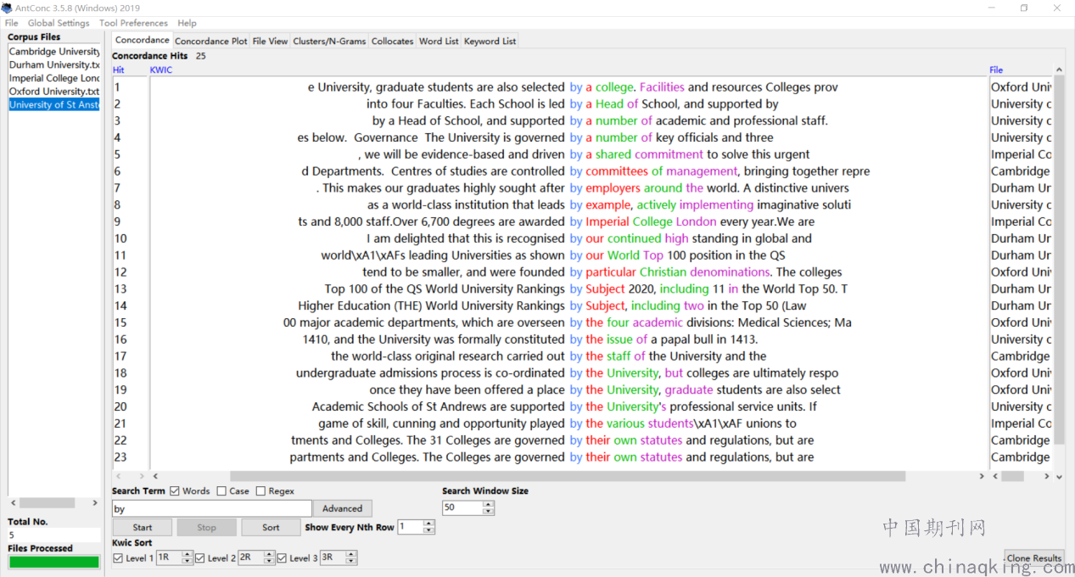Switch to the File View tab

tap(270, 41)
